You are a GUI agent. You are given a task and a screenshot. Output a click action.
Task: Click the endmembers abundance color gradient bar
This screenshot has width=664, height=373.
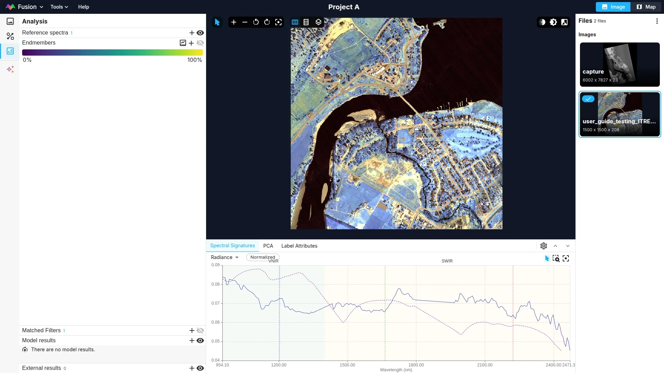[112, 52]
